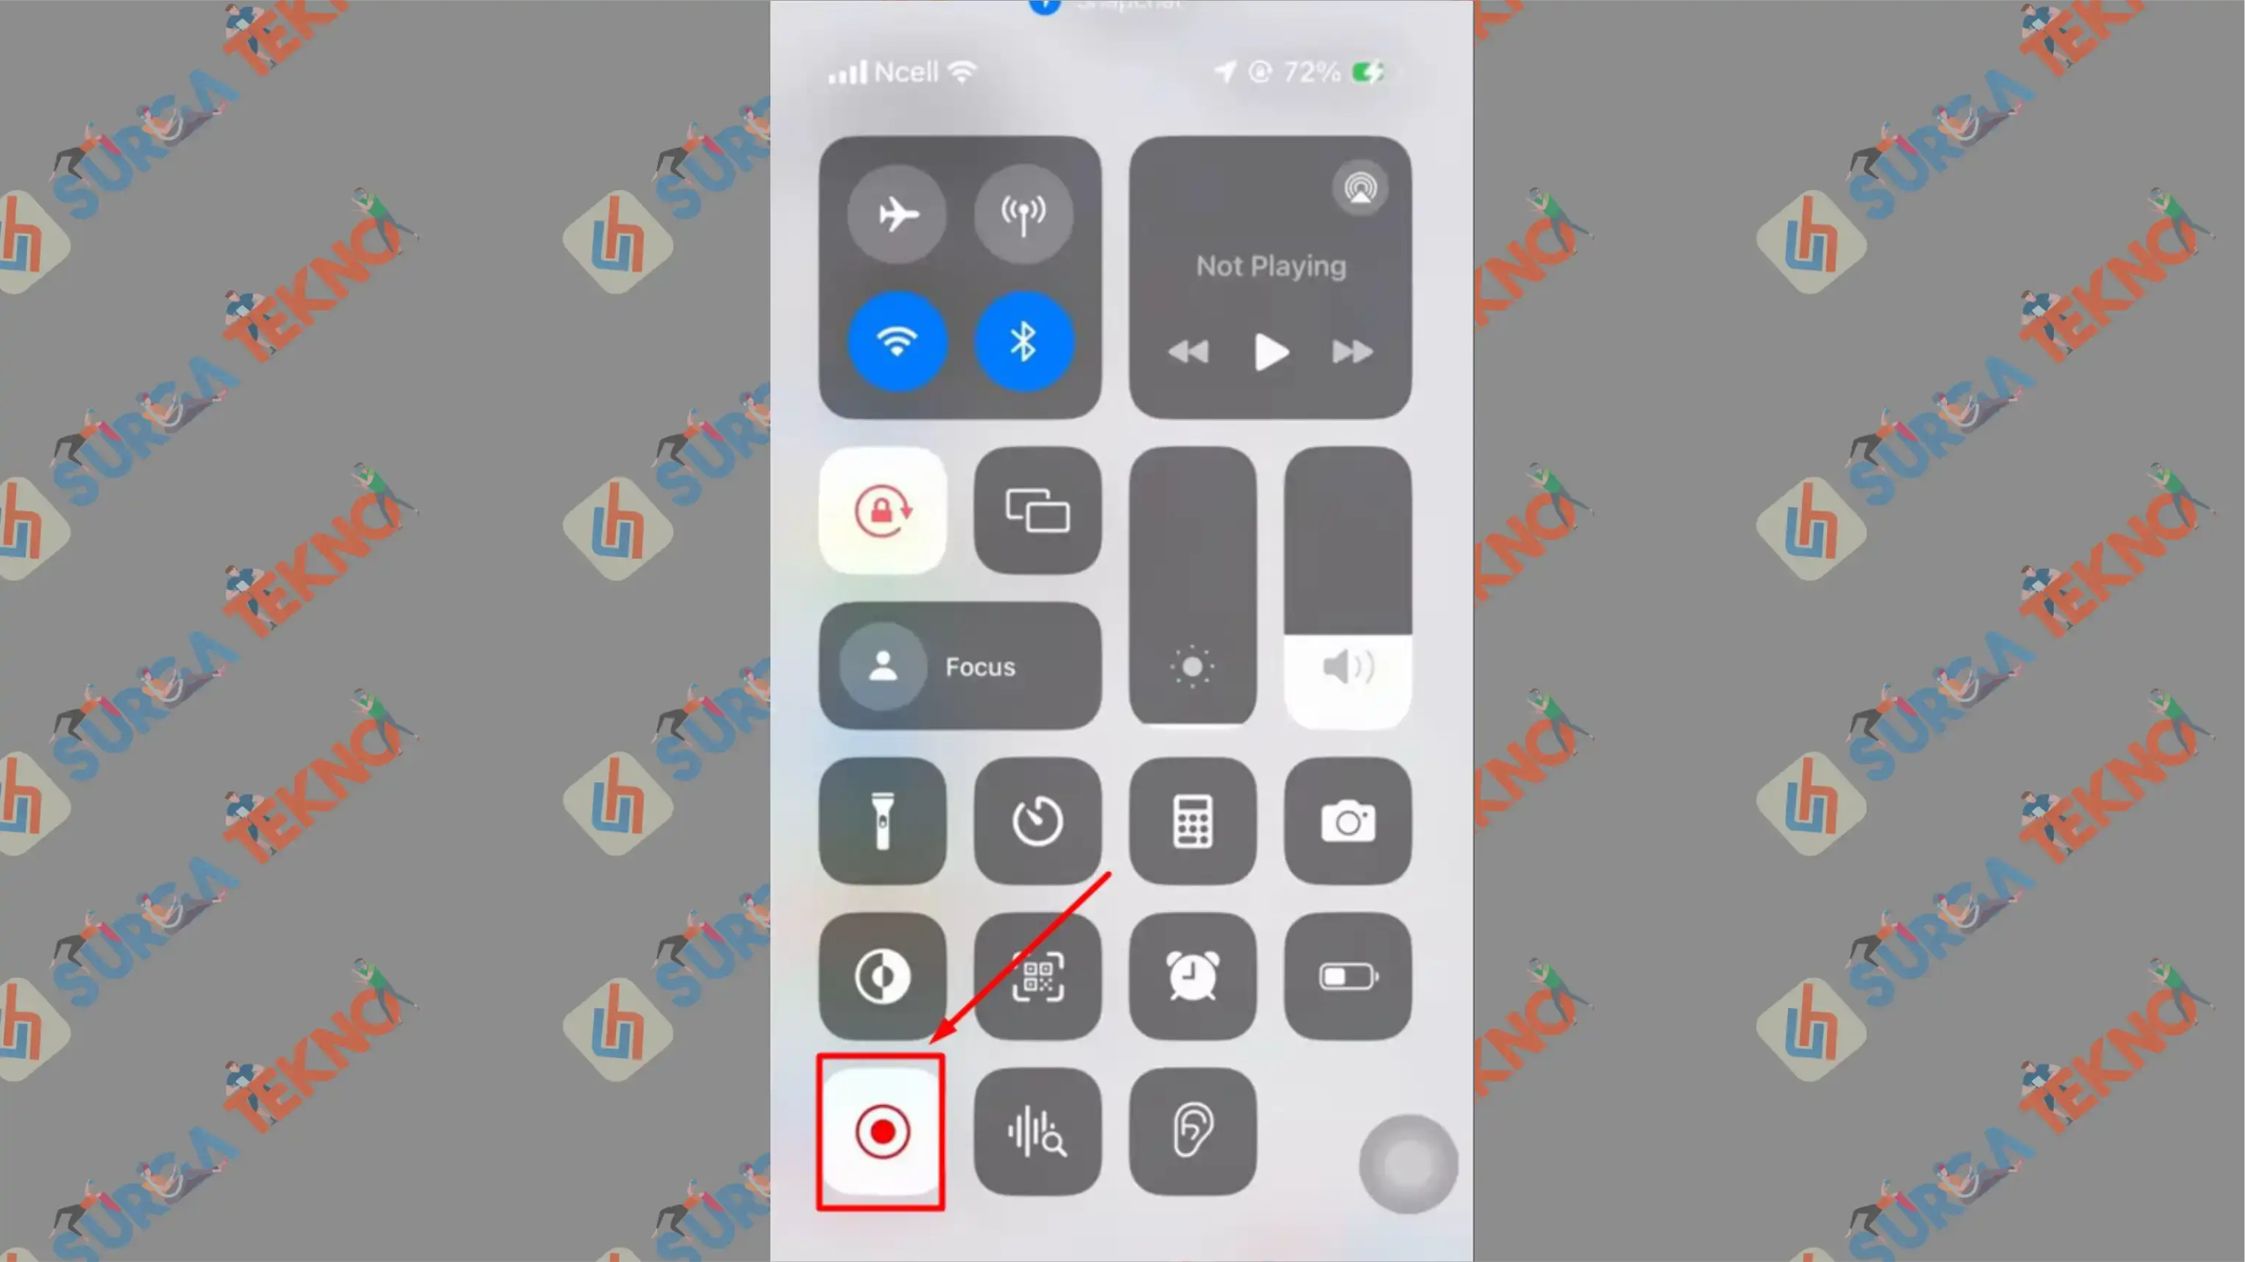Enable the Flashlight
This screenshot has height=1262, width=2245.
[882, 820]
